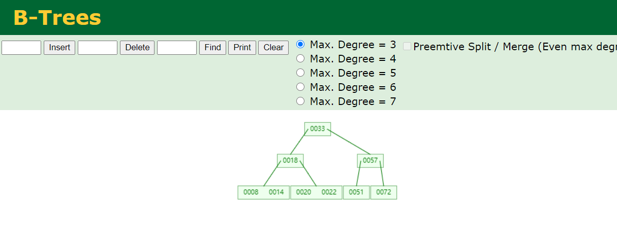Click leaf node 0072
The height and width of the screenshot is (242, 617).
click(x=384, y=192)
